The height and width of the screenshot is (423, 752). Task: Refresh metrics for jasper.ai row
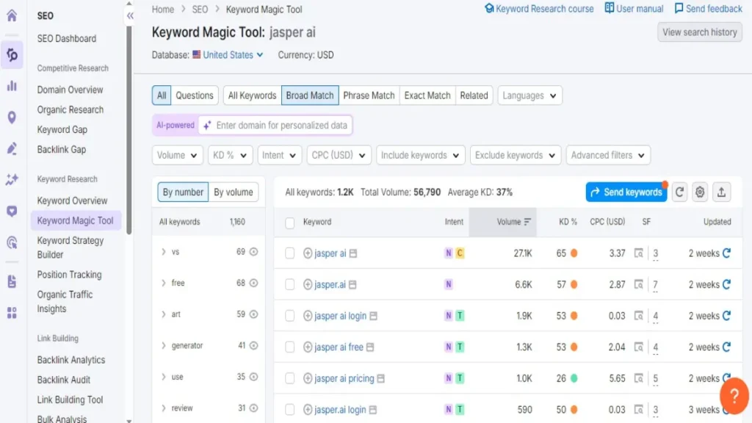click(727, 284)
